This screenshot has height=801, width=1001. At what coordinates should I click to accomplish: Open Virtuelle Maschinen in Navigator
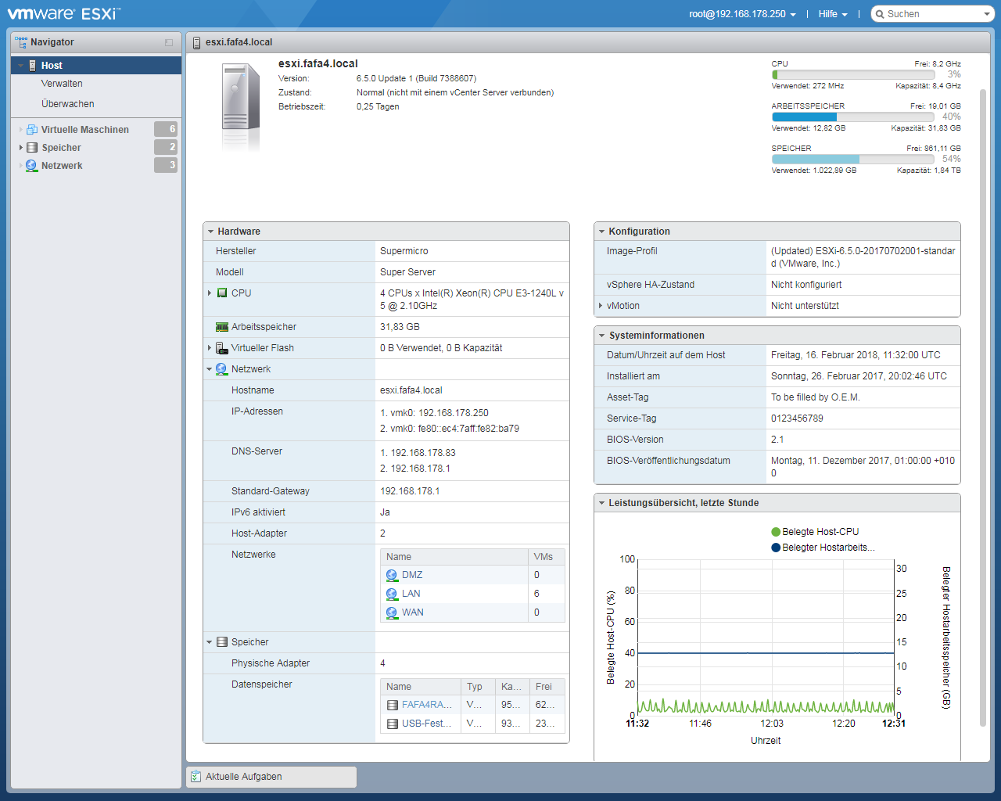[85, 130]
